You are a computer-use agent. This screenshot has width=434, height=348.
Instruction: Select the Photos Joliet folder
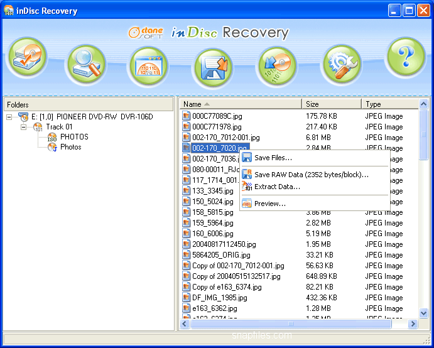[x=70, y=147]
